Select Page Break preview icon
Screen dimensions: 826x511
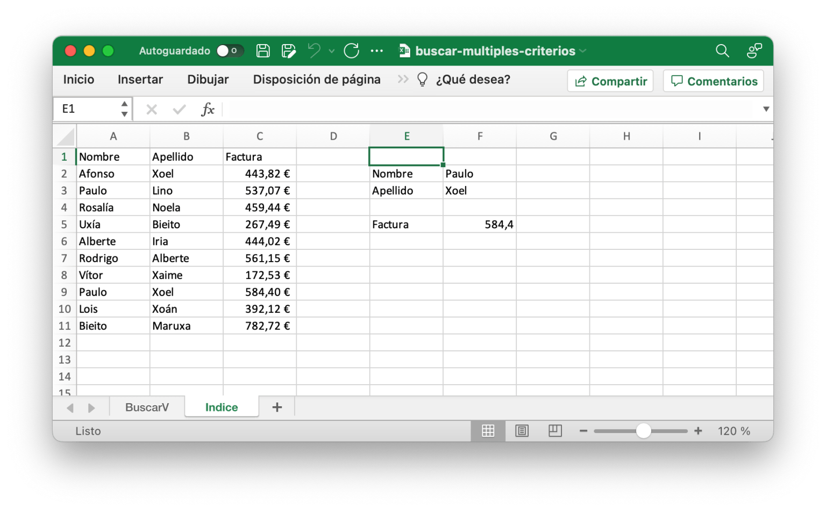(x=555, y=430)
